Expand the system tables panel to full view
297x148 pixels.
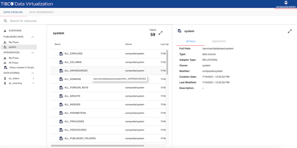161,33
